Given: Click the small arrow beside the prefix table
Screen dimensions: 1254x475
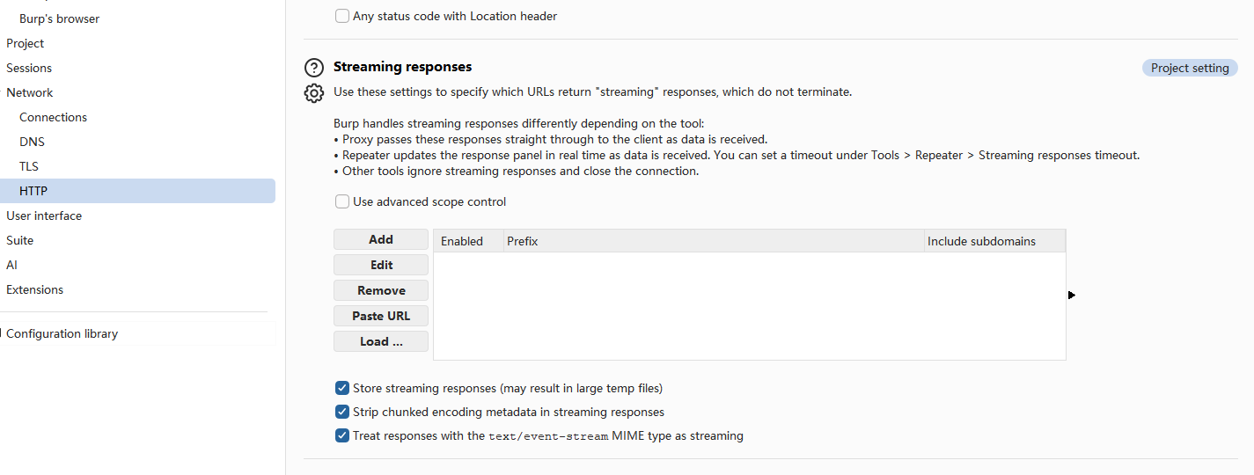Looking at the screenshot, I should coord(1072,296).
